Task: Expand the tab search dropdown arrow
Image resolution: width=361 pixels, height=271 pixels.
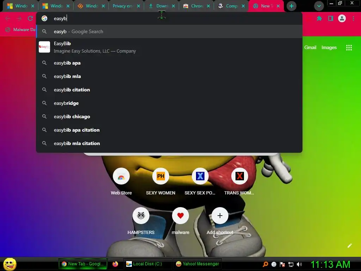Action: tap(319, 6)
